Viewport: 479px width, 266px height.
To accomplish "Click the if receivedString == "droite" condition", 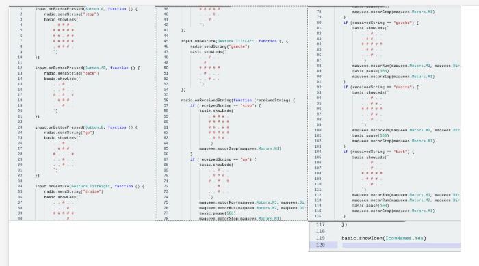I will [381, 87].
